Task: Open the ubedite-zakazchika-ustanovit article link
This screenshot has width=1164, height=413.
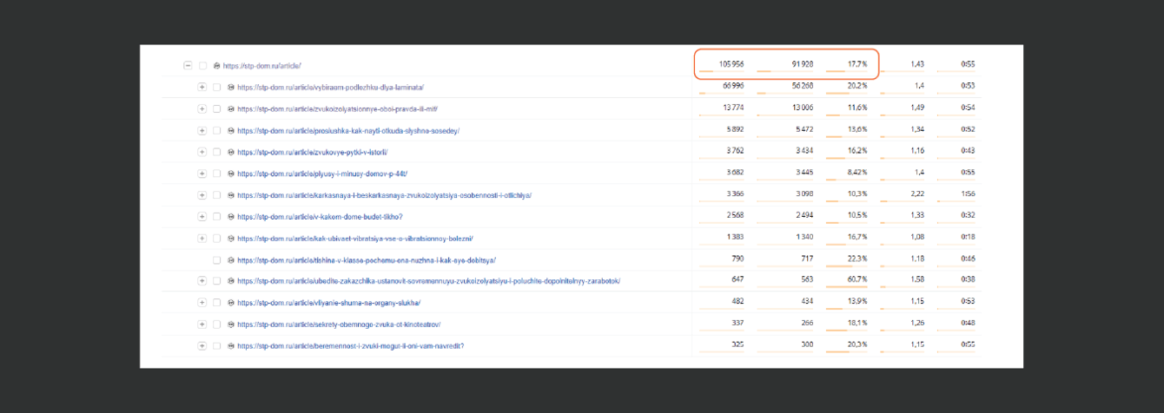Action: point(428,281)
